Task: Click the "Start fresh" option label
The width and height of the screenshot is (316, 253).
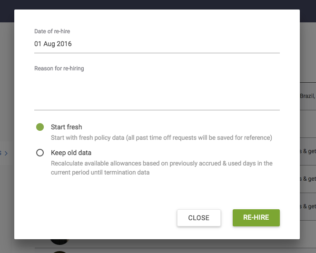Action: (x=67, y=127)
